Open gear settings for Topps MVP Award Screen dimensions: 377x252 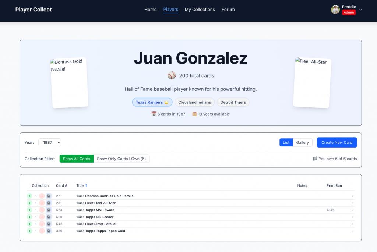49,210
